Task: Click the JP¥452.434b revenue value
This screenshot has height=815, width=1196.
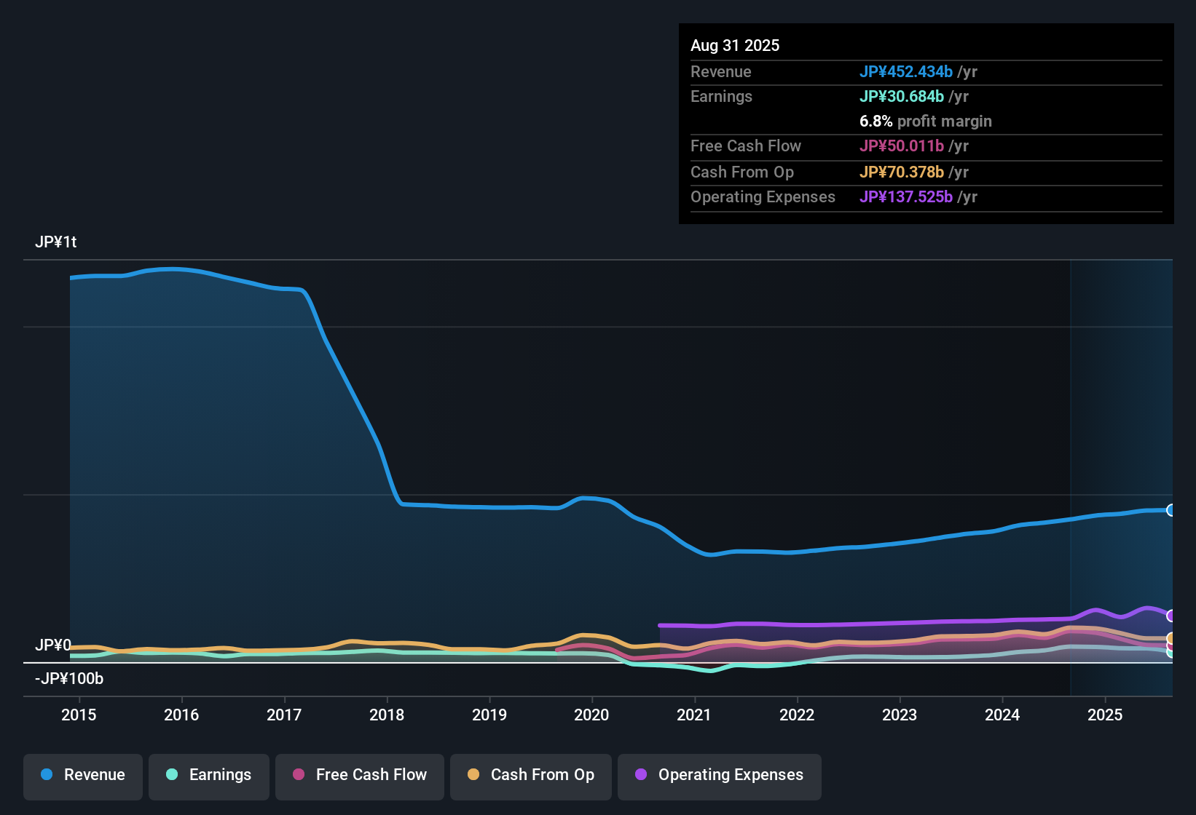Action: 906,72
